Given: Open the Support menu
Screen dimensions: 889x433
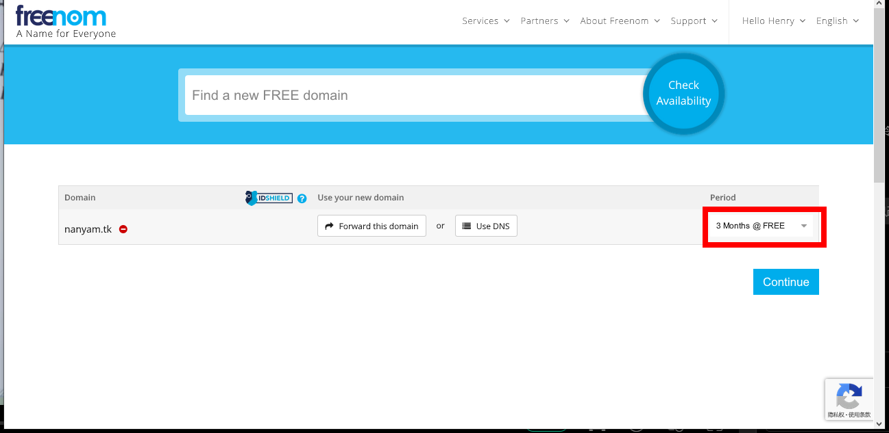Looking at the screenshot, I should (x=694, y=21).
